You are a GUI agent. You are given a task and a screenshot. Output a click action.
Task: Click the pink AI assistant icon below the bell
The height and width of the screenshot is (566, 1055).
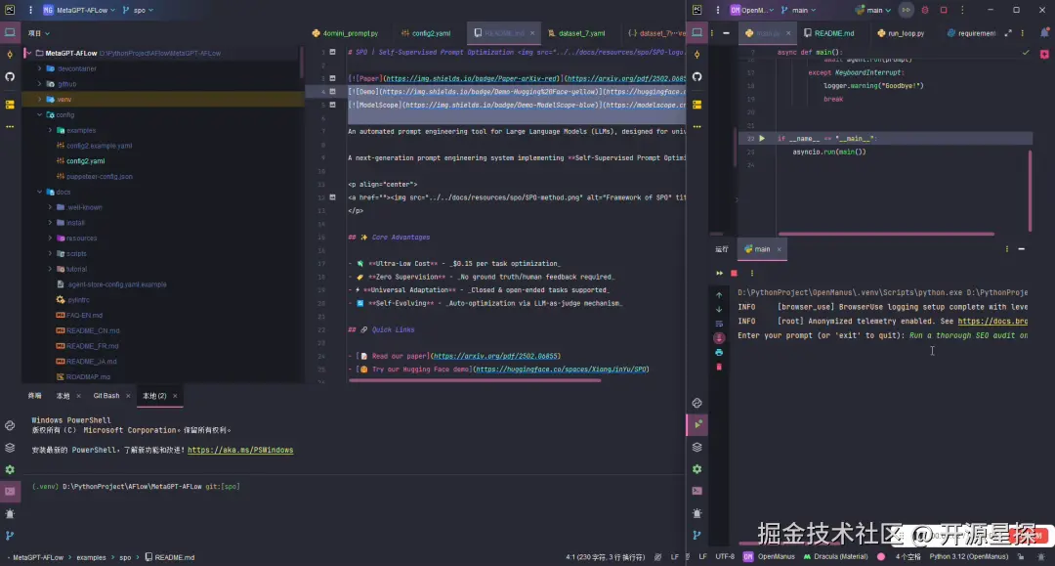(x=1044, y=55)
